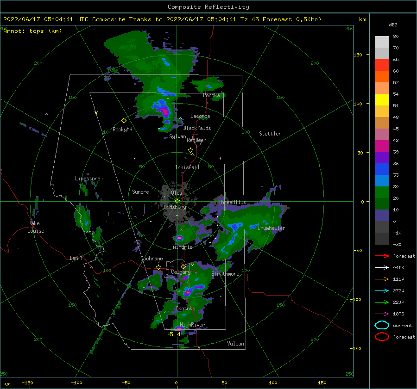
Task: Select the 39 dBZ purple swatch
Action: [382, 157]
